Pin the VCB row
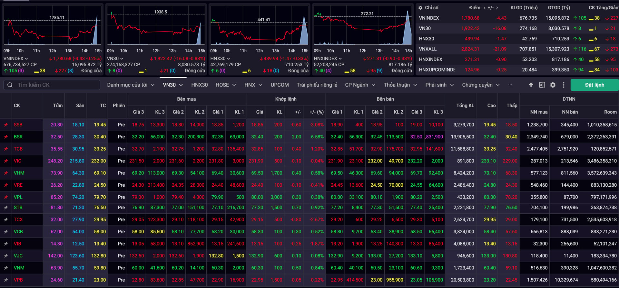Viewport: 619px width, 288px height. 6,232
